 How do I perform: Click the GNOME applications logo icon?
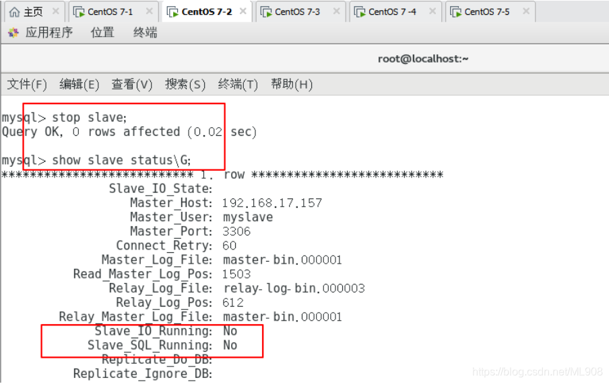pyautogui.click(x=13, y=33)
